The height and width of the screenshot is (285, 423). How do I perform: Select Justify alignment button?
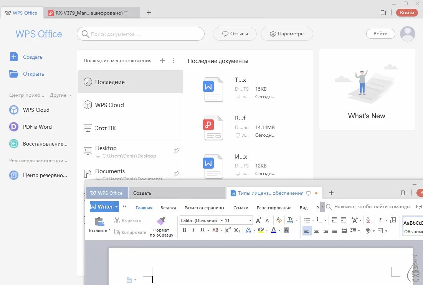point(334,231)
